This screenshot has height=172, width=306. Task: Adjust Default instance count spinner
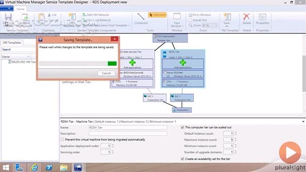pos(235,133)
